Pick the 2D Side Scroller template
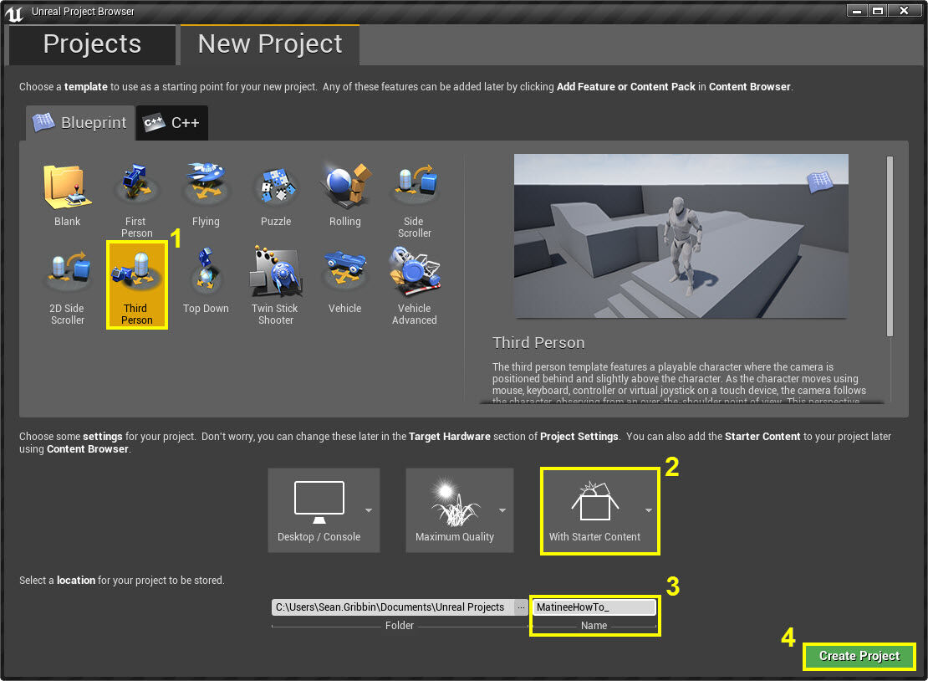928x681 pixels. (x=68, y=287)
